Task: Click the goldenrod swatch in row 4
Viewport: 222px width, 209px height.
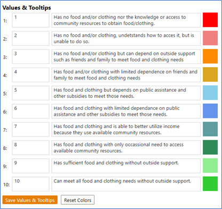Action: (x=210, y=75)
